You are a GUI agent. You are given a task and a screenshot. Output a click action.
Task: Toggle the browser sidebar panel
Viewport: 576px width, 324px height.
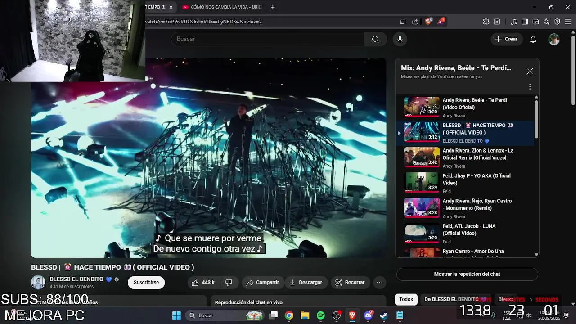pyautogui.click(x=525, y=22)
